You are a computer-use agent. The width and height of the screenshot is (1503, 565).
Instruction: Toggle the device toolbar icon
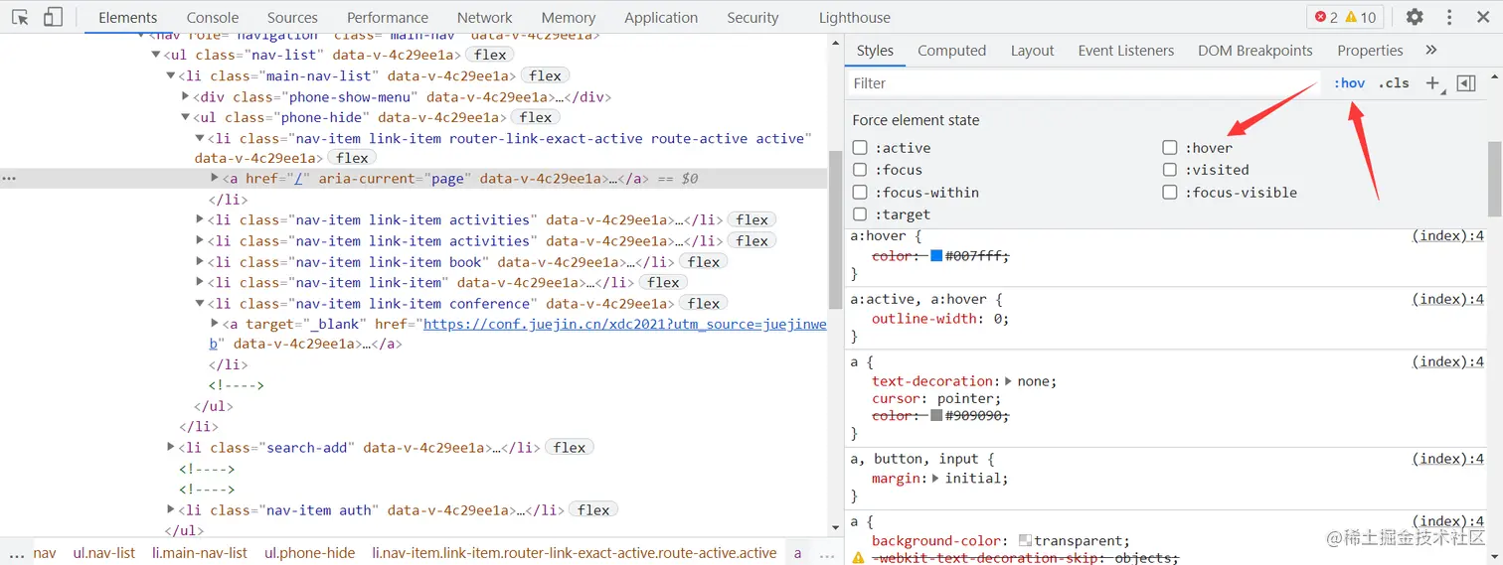53,17
